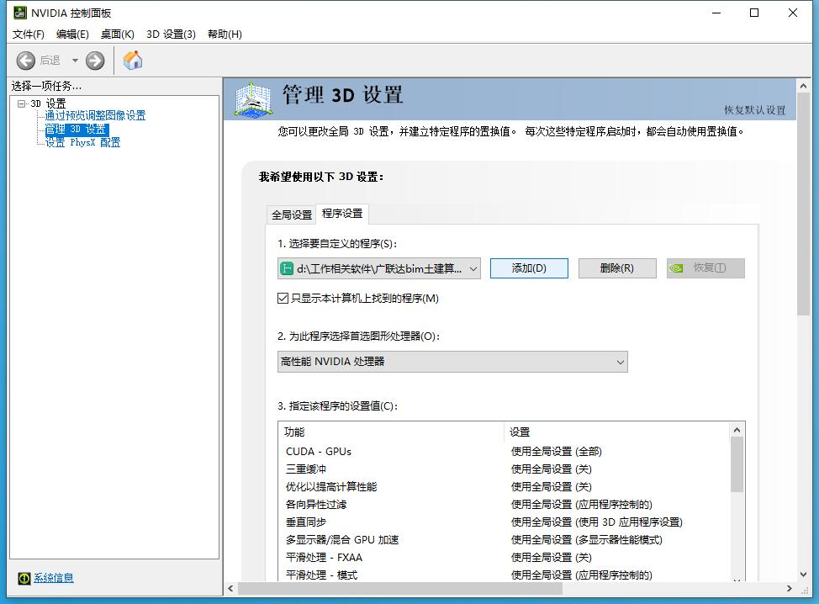Click the system information icon
Image resolution: width=819 pixels, height=604 pixels.
[24, 578]
